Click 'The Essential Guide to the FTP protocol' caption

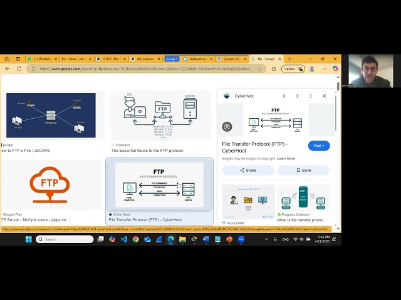tap(147, 151)
